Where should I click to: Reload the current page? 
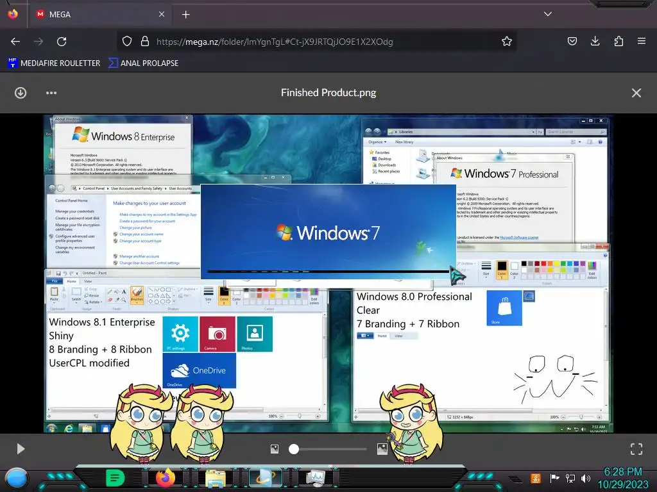62,42
